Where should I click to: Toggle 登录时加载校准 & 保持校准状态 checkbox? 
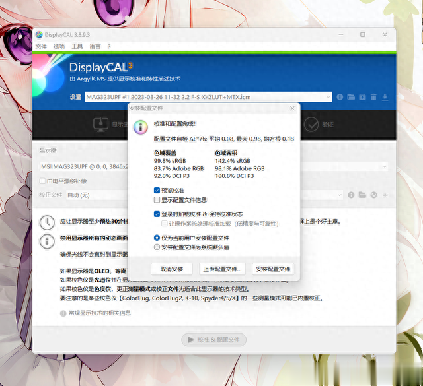157,214
